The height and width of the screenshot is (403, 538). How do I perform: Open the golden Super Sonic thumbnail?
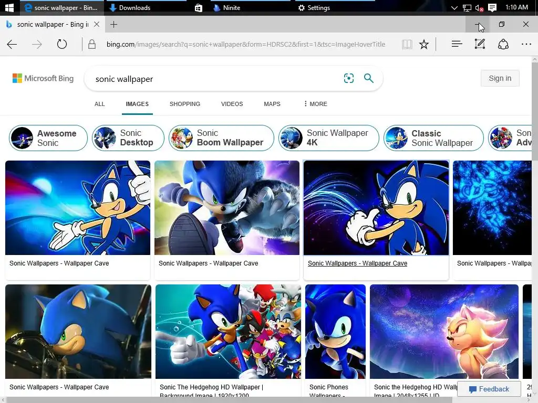[x=444, y=332]
